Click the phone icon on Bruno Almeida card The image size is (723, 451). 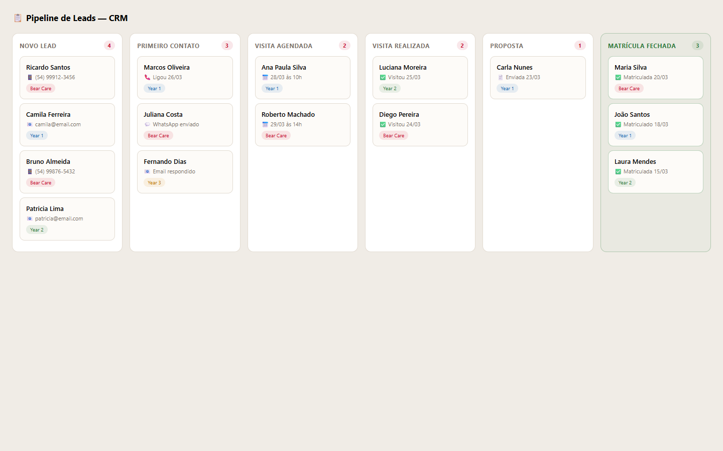click(x=29, y=171)
